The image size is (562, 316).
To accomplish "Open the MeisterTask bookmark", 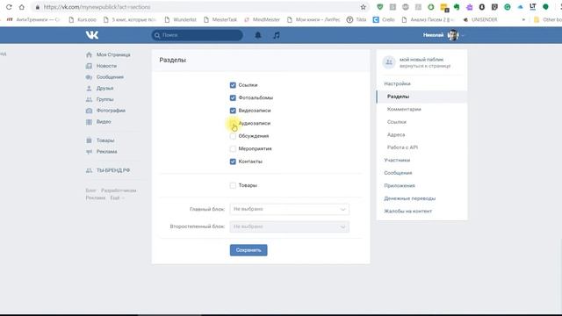I will point(220,19).
